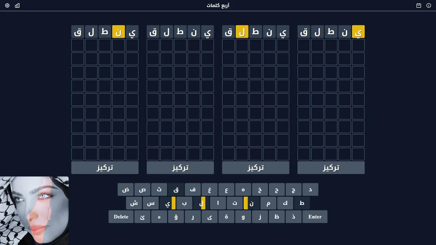
Task: Open the statistics bar chart icon
Action: 17,5
